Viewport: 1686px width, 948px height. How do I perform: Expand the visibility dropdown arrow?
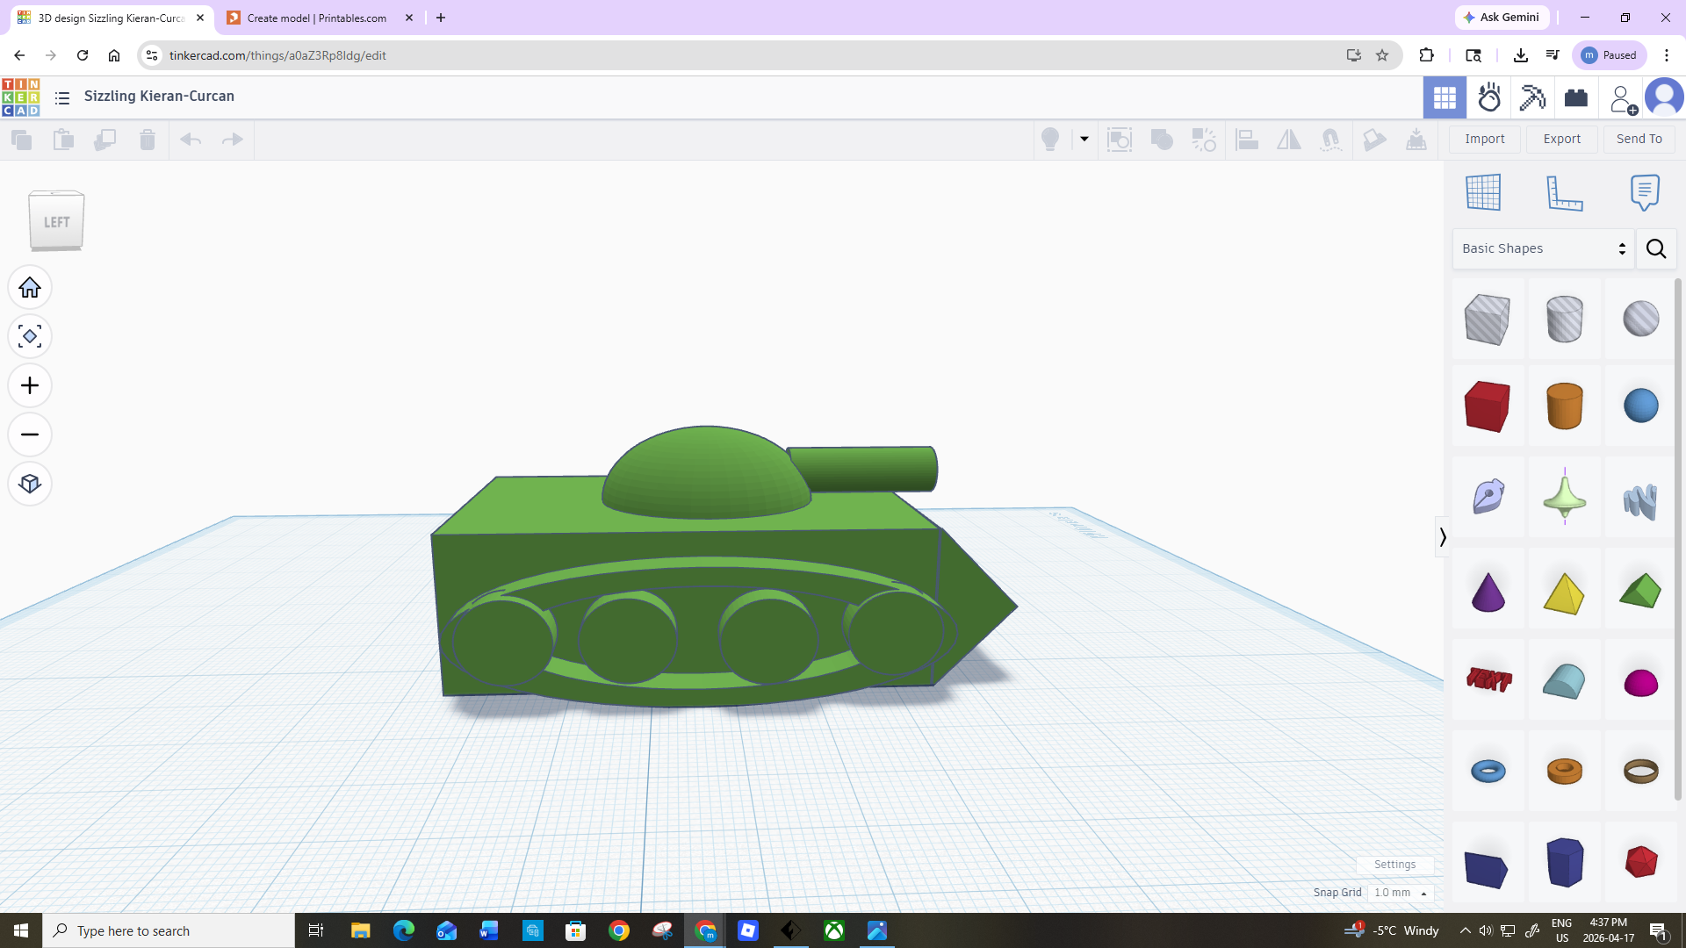click(x=1084, y=140)
